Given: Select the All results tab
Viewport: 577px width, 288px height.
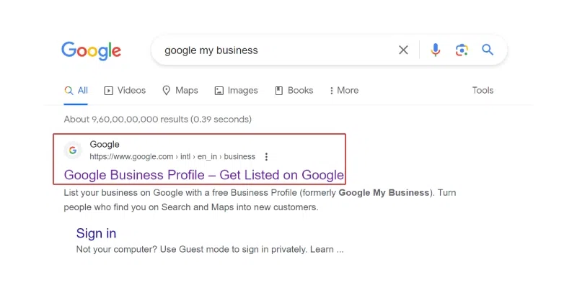Looking at the screenshot, I should coord(76,91).
